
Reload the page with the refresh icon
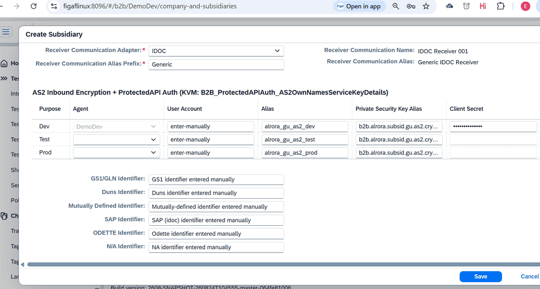click(x=33, y=6)
